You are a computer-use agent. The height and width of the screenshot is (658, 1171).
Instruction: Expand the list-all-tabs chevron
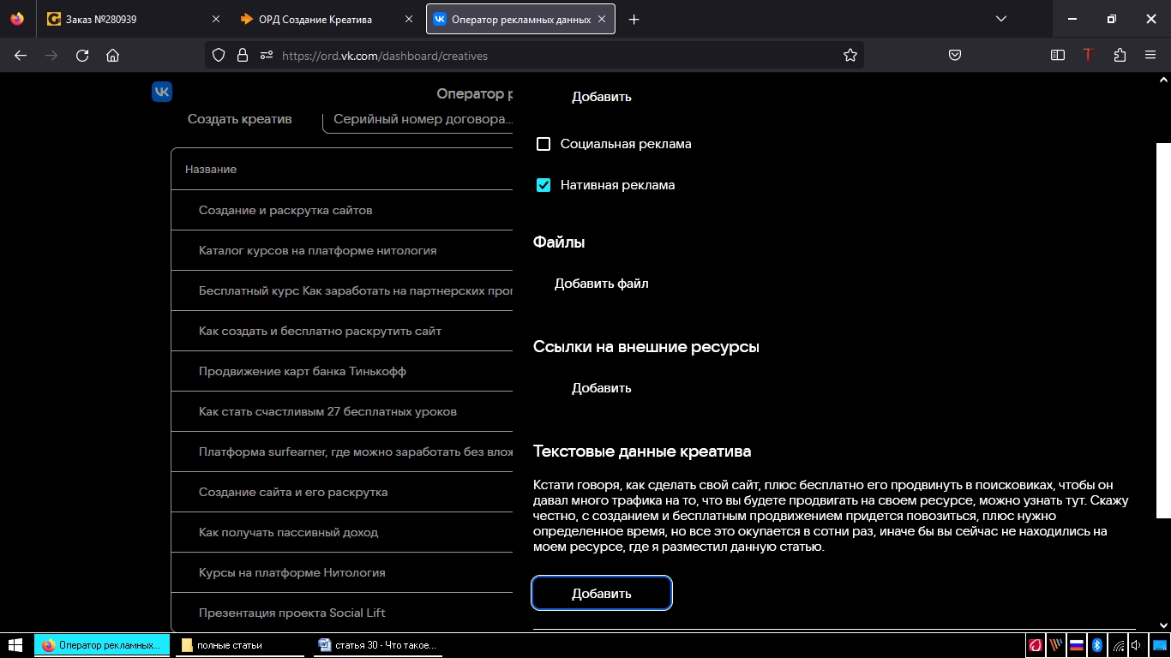[x=1001, y=19]
